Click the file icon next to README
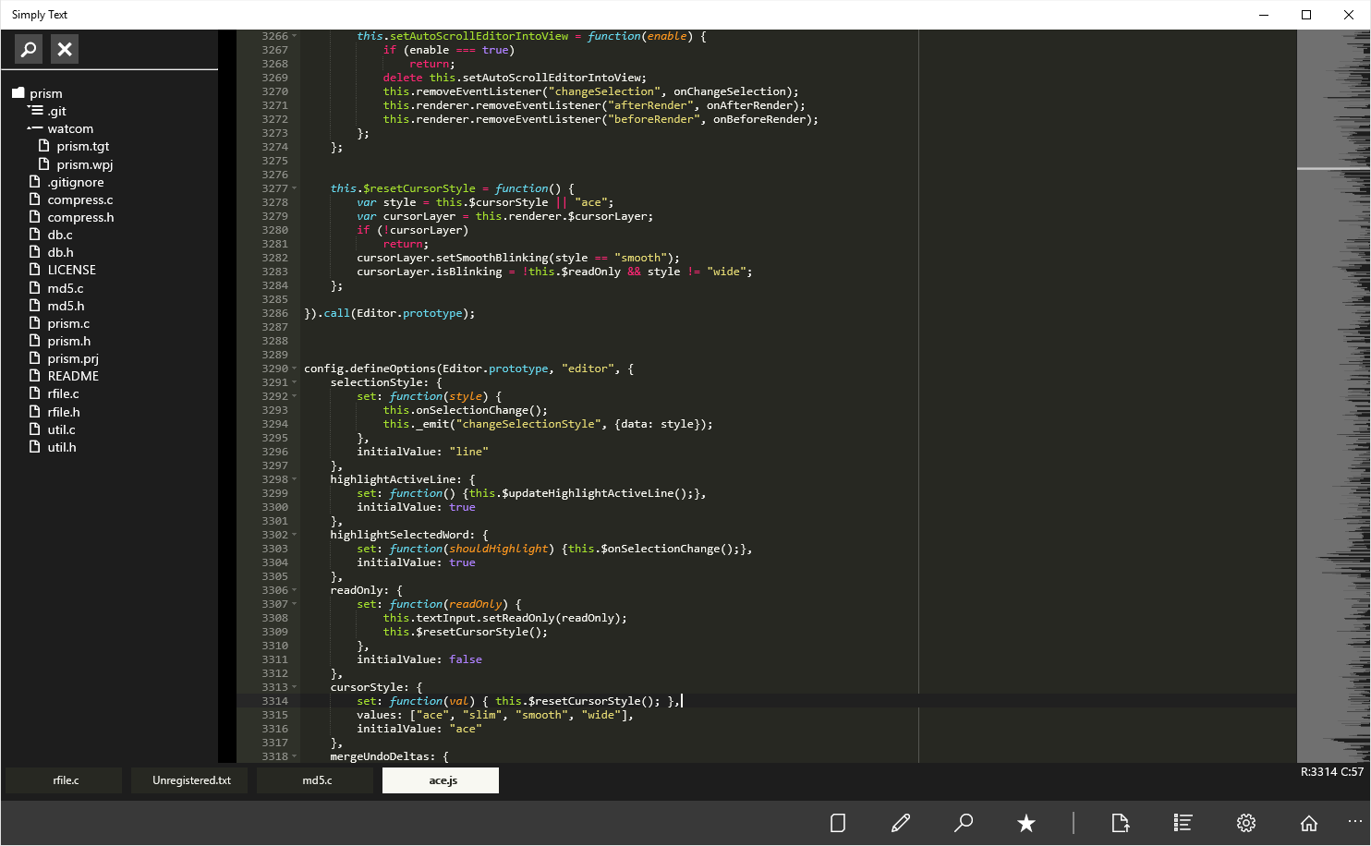Viewport: 1371px width, 846px height. pos(35,376)
